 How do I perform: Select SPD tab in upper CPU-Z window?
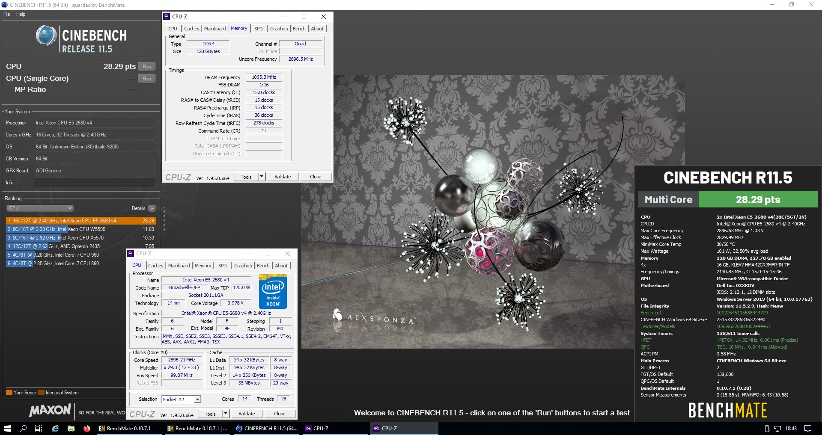click(x=259, y=29)
